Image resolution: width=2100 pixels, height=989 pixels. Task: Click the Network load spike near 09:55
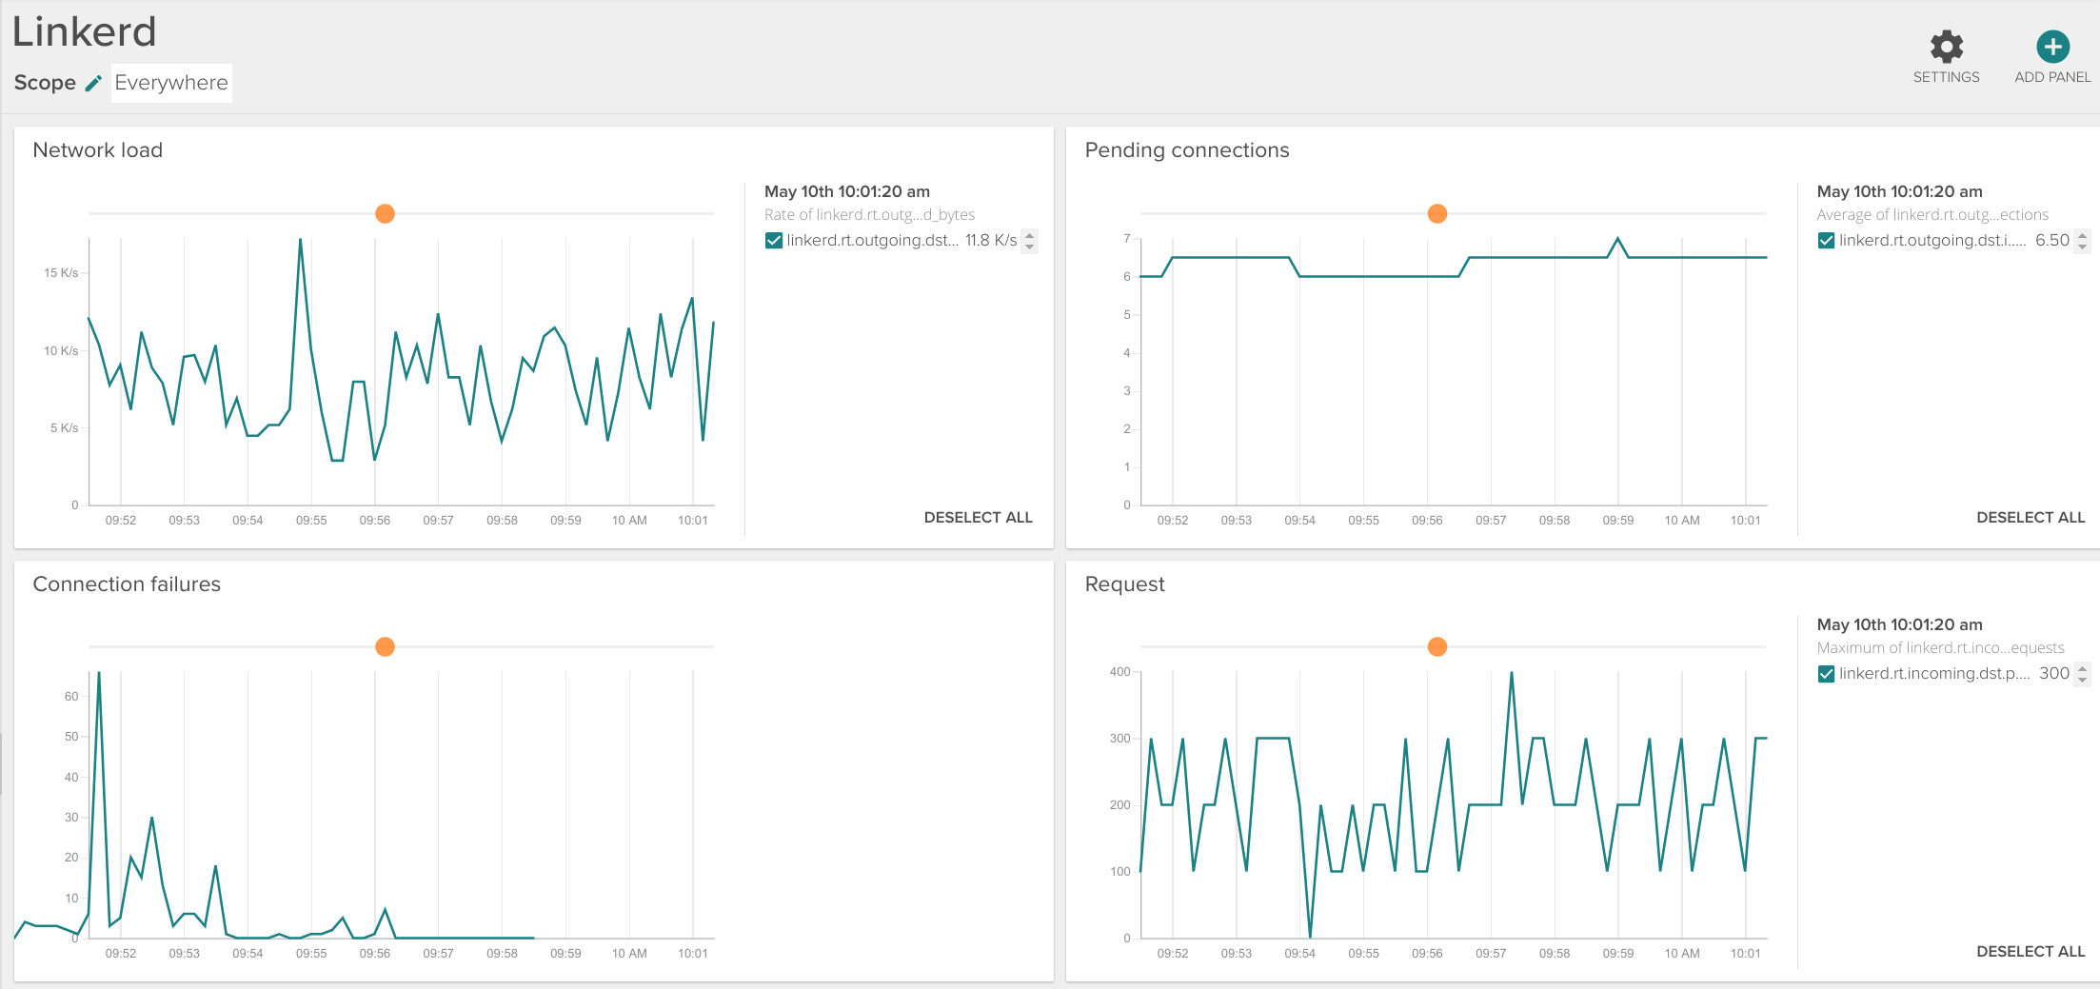coord(301,240)
